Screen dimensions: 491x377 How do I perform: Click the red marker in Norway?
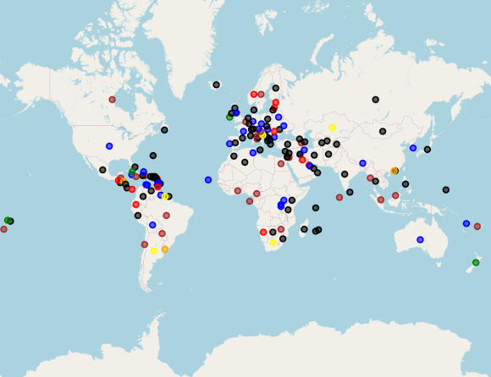[254, 94]
